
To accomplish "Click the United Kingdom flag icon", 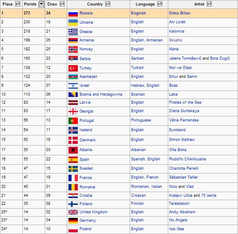I will pos(73,212).
